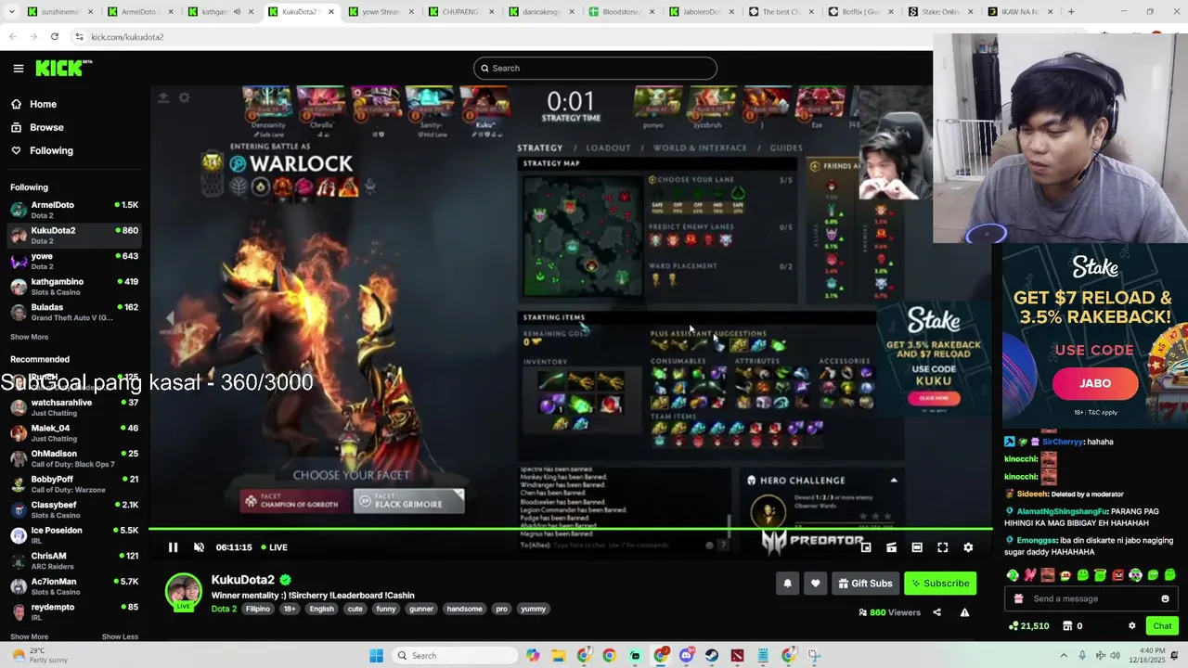Subscribe to KukuDota2 channel
Image resolution: width=1188 pixels, height=668 pixels.
pos(940,584)
